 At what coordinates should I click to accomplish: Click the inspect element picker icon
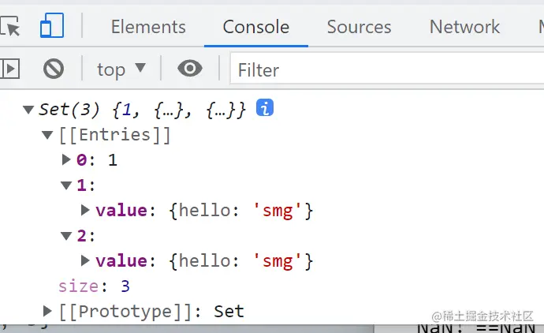pos(11,27)
